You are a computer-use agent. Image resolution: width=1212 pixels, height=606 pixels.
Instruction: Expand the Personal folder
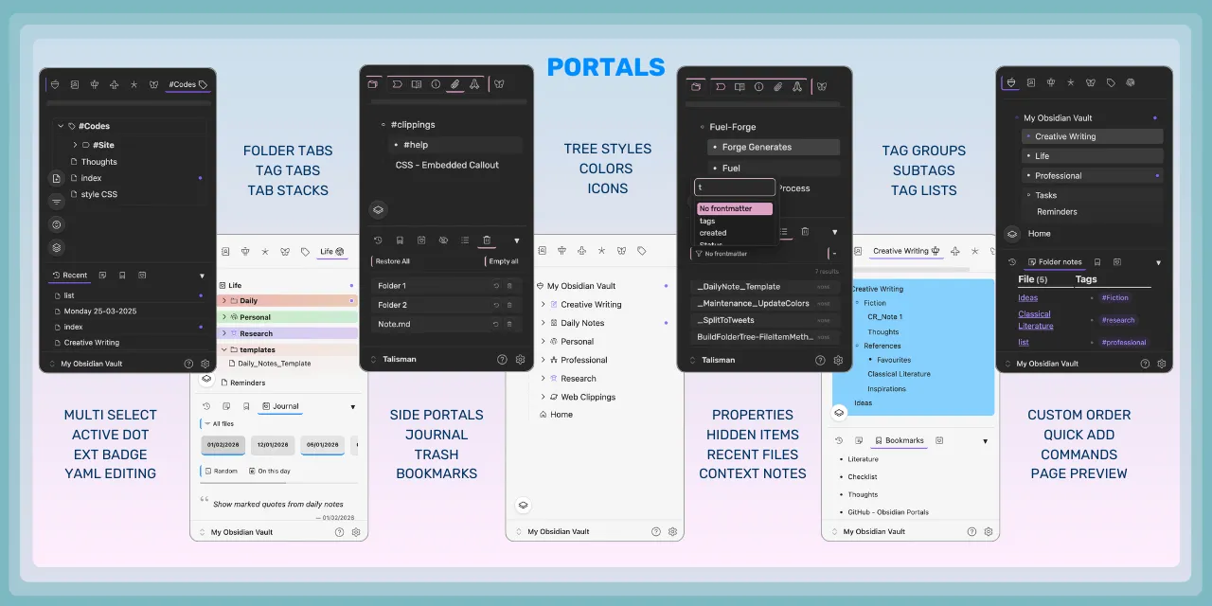coord(224,317)
